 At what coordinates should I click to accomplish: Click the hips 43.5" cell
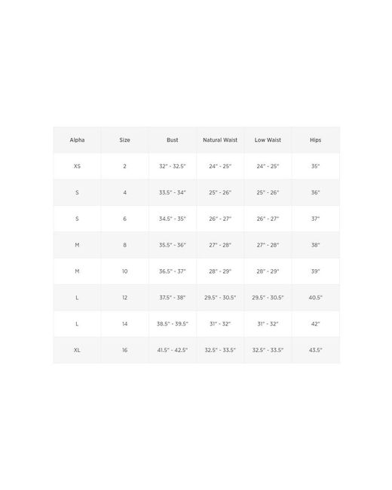[x=315, y=350]
